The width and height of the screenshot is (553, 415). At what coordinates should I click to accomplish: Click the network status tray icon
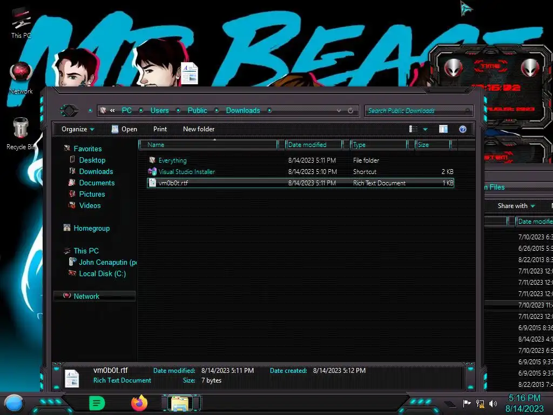(x=480, y=403)
